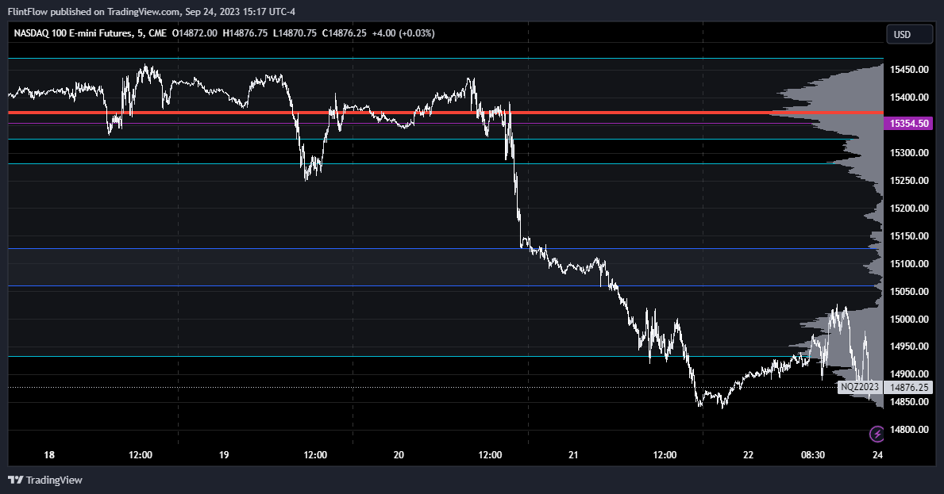Click the 15200.00 price axis label
Screen dimensions: 944x494
(x=909, y=208)
